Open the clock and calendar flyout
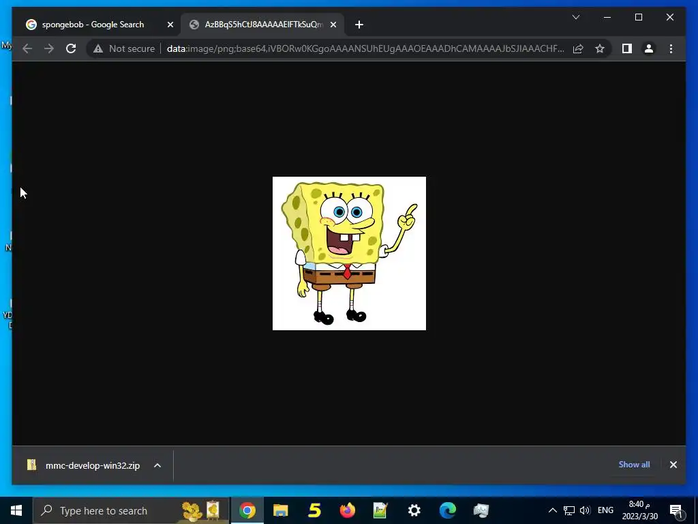 click(x=639, y=510)
